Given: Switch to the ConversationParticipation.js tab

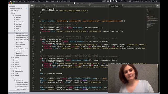Looking at the screenshot, I should click(78, 6).
